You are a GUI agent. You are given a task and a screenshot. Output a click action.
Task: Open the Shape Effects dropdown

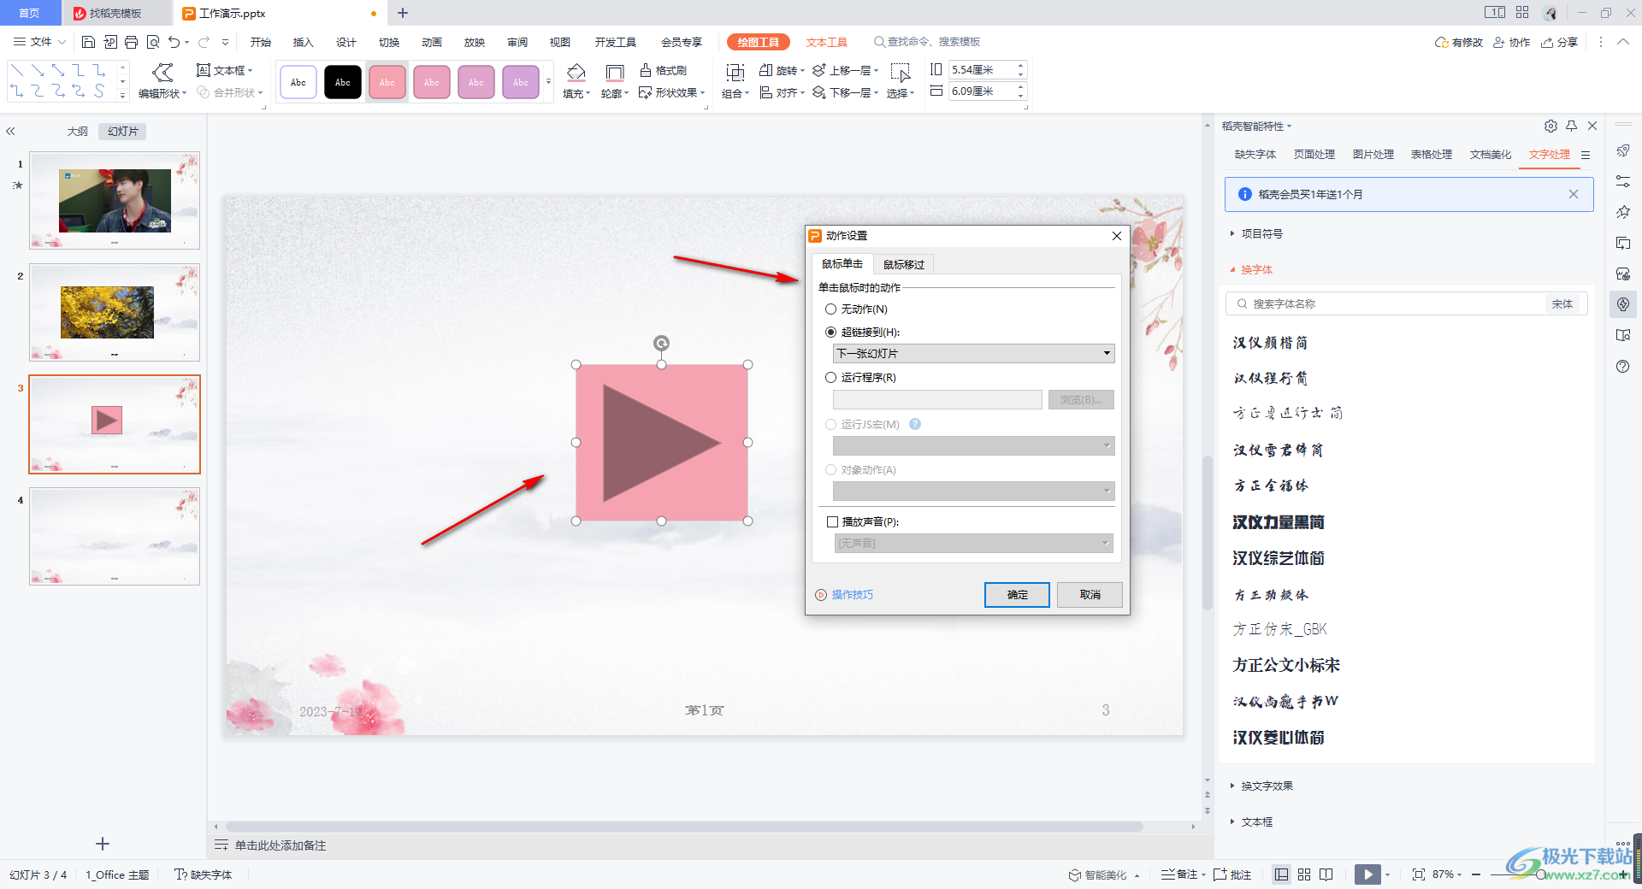coord(672,92)
